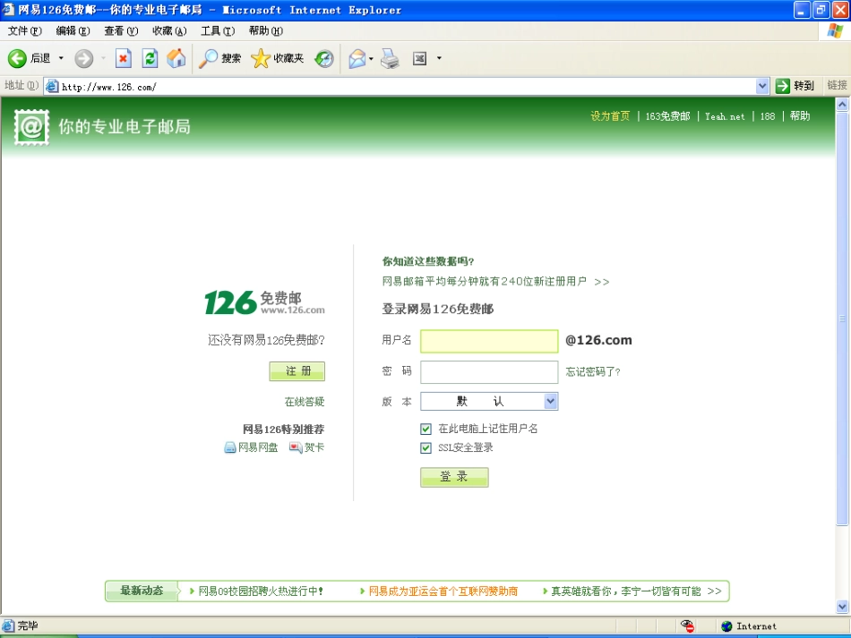Click the IE icon in title bar
This screenshot has width=851, height=638.
(8, 9)
